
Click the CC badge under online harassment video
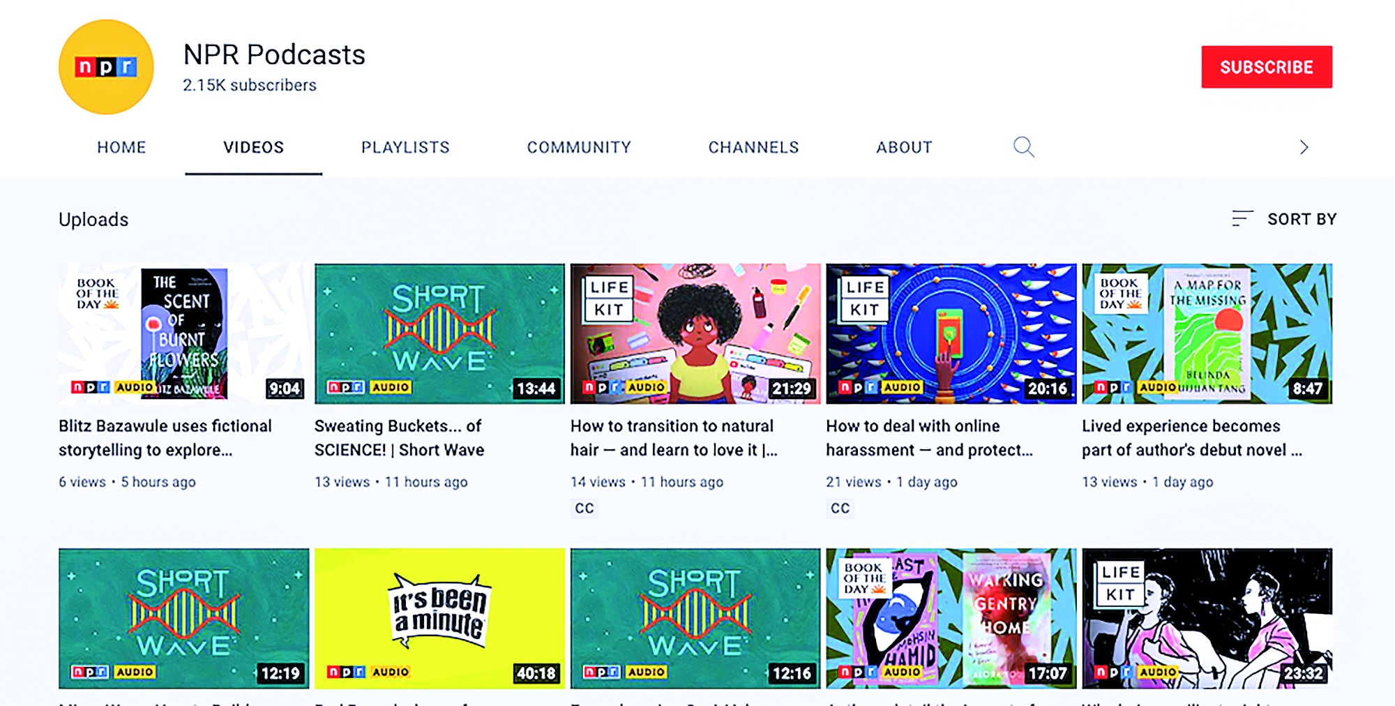840,508
